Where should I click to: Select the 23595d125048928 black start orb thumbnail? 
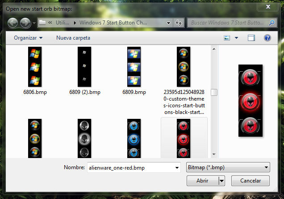(184, 67)
